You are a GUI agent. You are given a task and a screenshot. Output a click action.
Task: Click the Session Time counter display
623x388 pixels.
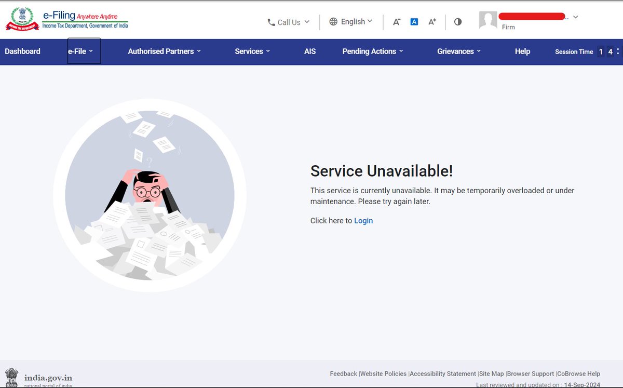[574, 51]
